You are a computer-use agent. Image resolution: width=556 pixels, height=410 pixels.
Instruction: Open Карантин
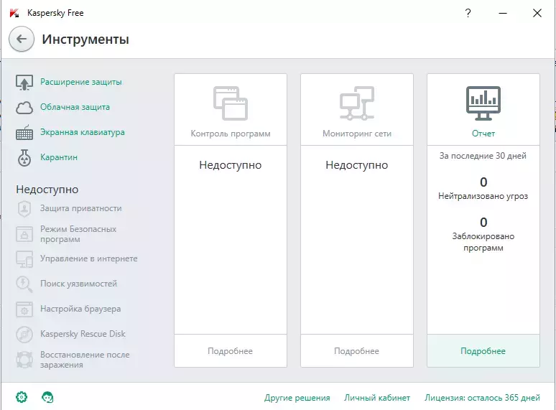pyautogui.click(x=58, y=157)
